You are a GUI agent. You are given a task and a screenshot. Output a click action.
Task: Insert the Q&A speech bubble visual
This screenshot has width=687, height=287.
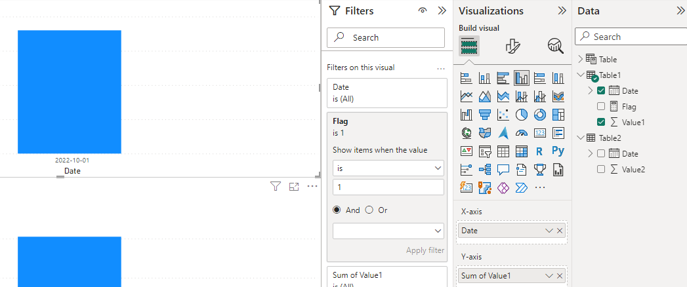point(503,169)
